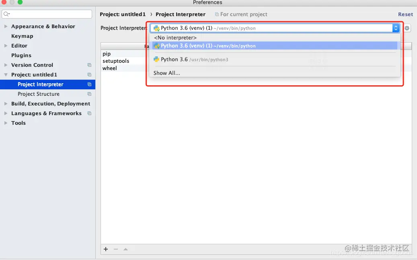Click the project icon beside Project: untitled1

click(x=89, y=75)
